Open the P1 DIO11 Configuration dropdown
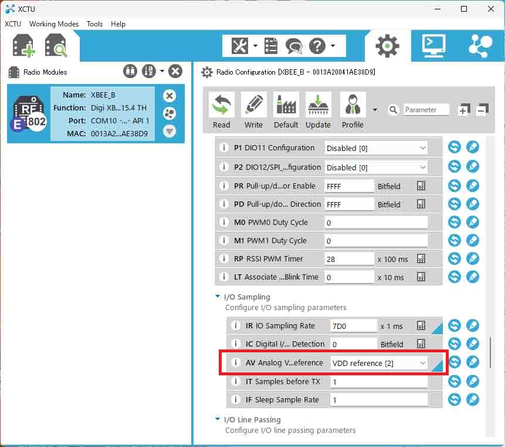 [x=376, y=148]
